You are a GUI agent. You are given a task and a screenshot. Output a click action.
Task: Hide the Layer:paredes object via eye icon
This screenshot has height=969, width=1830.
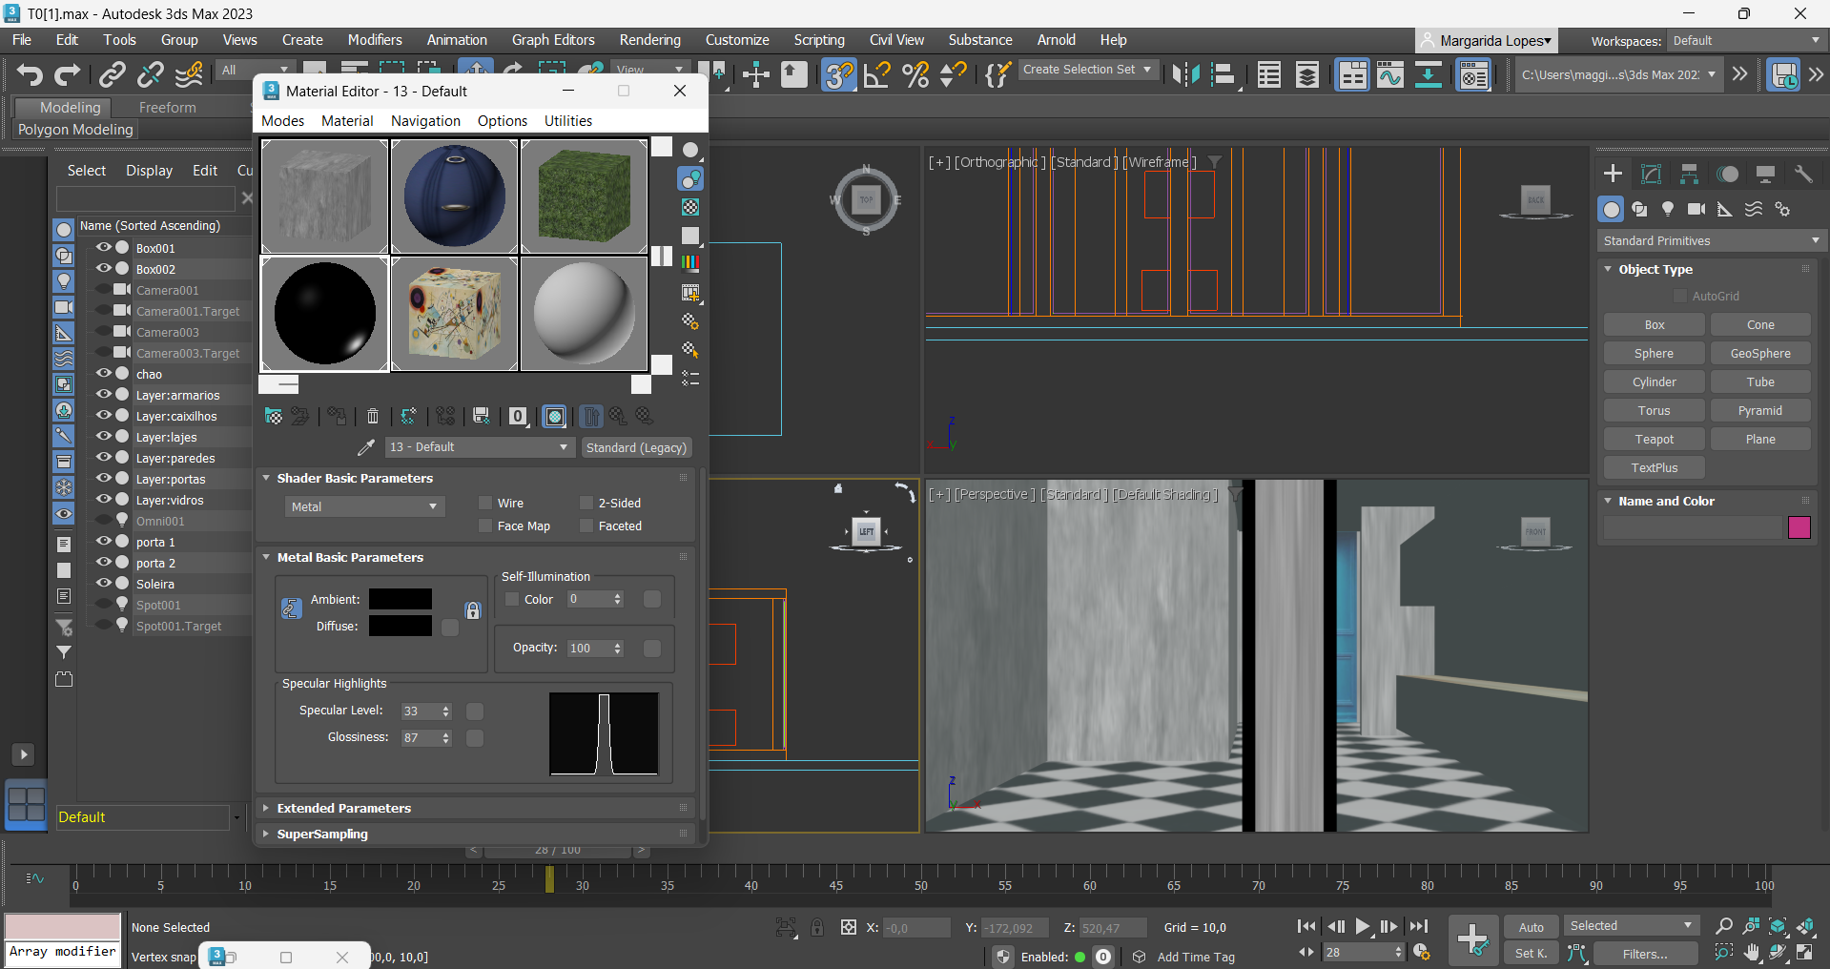(x=104, y=458)
